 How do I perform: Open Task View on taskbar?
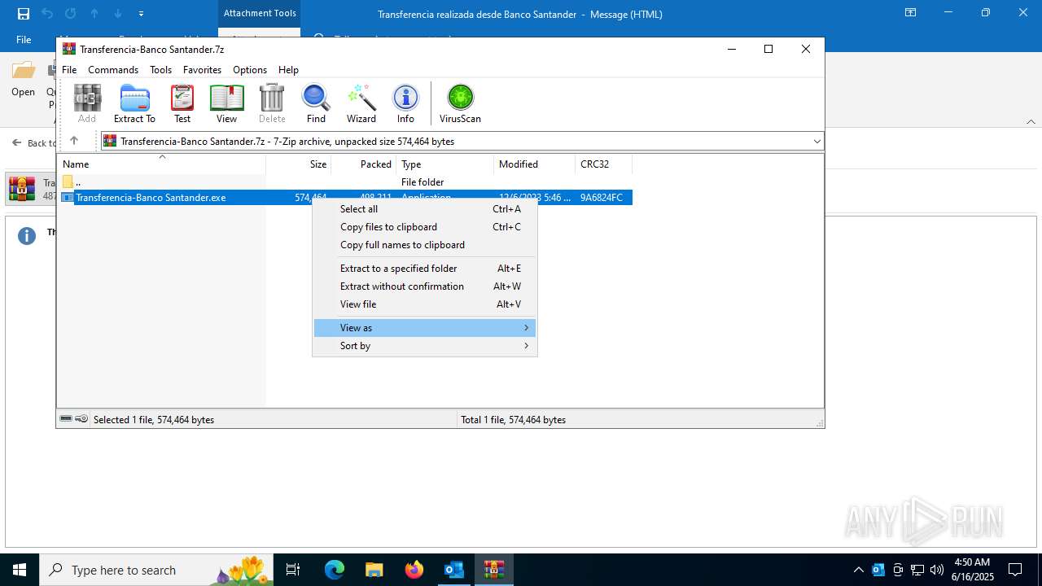click(293, 570)
